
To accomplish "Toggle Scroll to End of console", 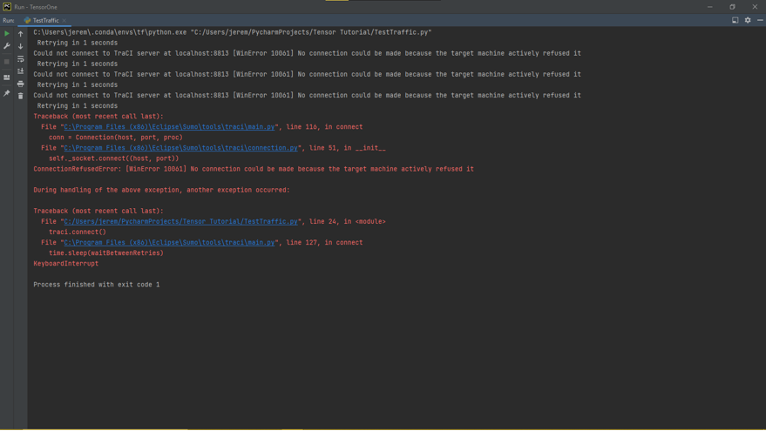I will [x=21, y=71].
